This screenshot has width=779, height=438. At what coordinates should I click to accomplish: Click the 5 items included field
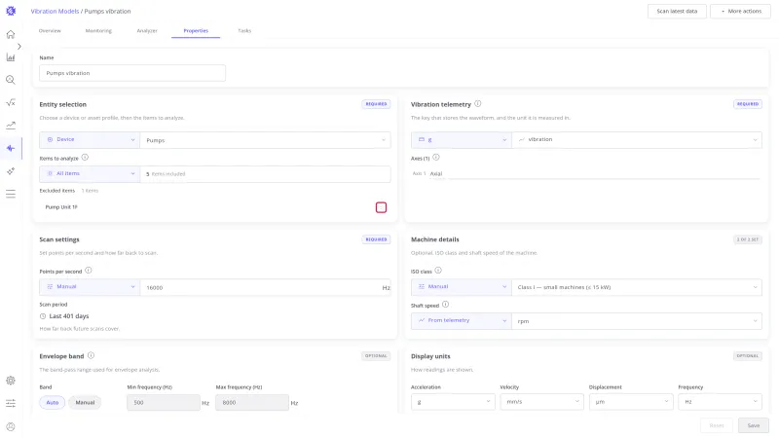pyautogui.click(x=265, y=174)
